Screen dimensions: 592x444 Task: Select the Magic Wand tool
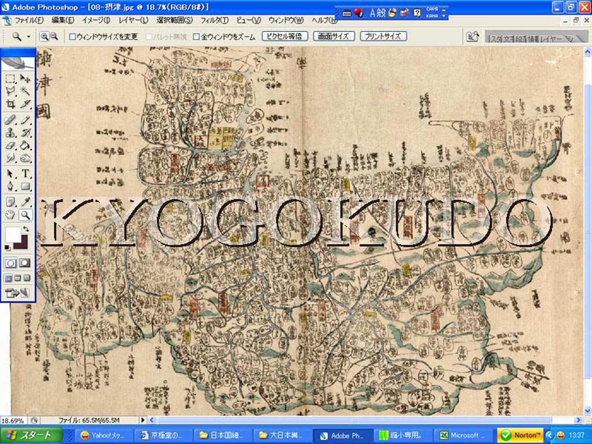pos(25,91)
